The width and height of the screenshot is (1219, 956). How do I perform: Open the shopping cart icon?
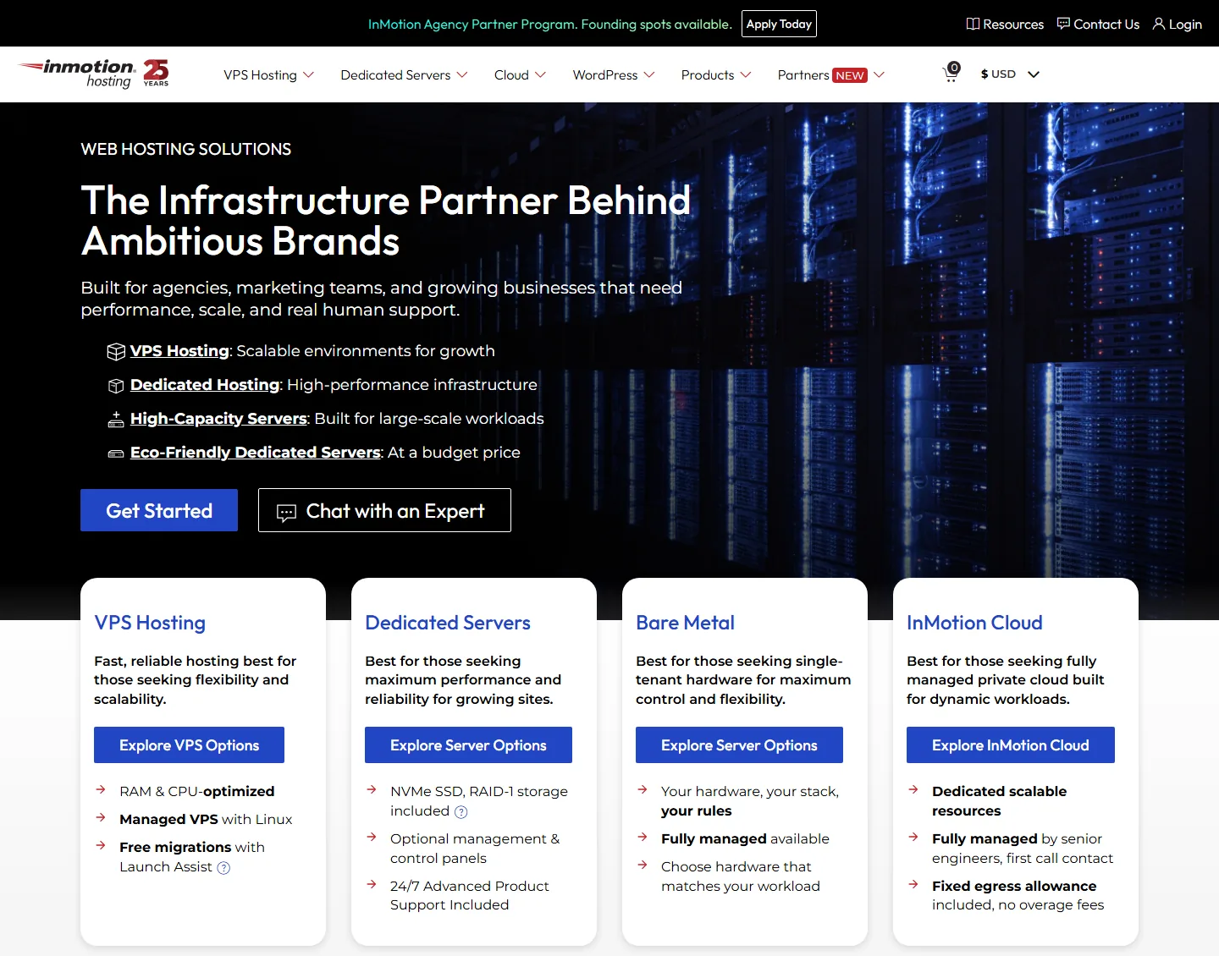tap(951, 74)
